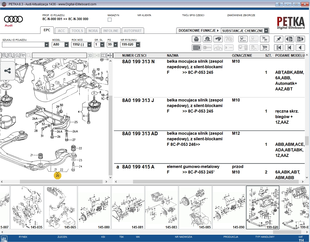310x242 pixels.
Task: Click ZAMÓWIENIE ZBIORCZE label
Action: (x=241, y=15)
